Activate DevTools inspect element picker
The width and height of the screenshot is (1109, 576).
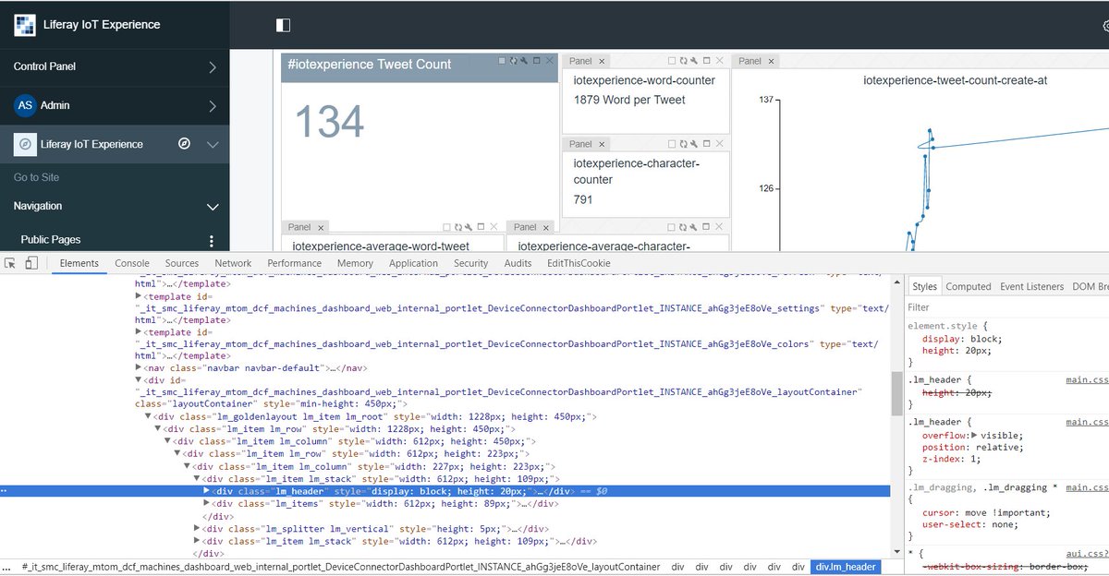[x=9, y=263]
